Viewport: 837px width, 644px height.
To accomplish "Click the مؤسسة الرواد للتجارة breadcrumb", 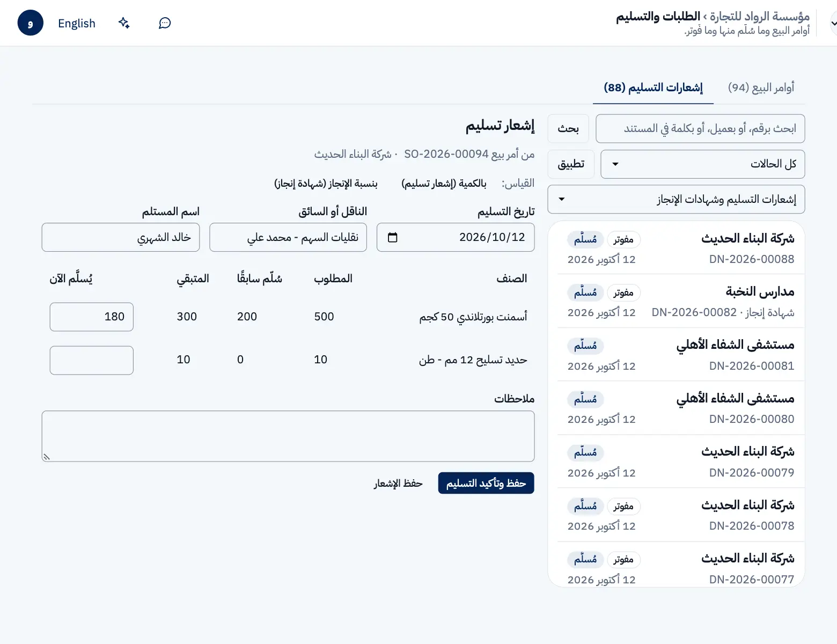I will click(x=759, y=17).
